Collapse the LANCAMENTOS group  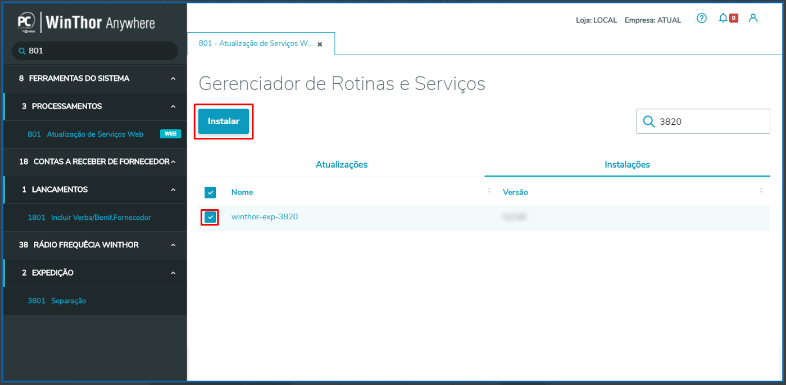(x=173, y=190)
